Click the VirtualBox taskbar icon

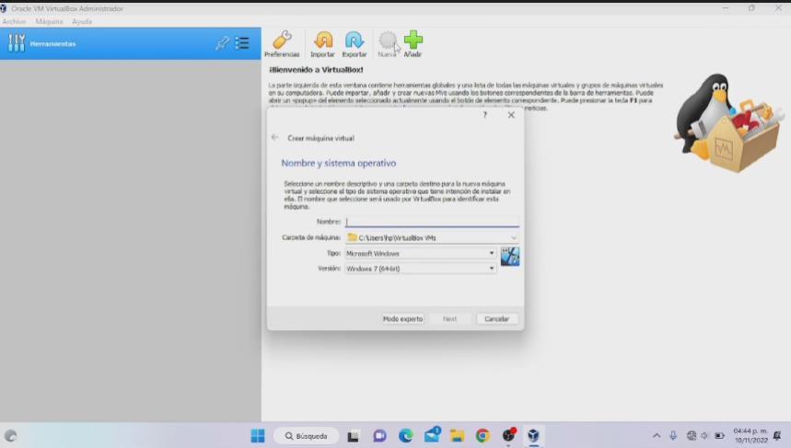(534, 436)
